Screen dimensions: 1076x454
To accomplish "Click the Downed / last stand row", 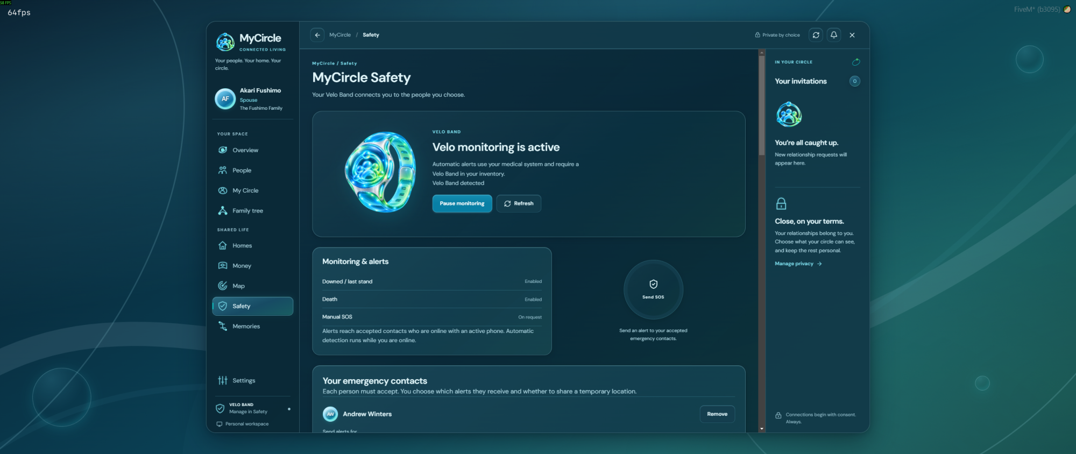I will 432,281.
